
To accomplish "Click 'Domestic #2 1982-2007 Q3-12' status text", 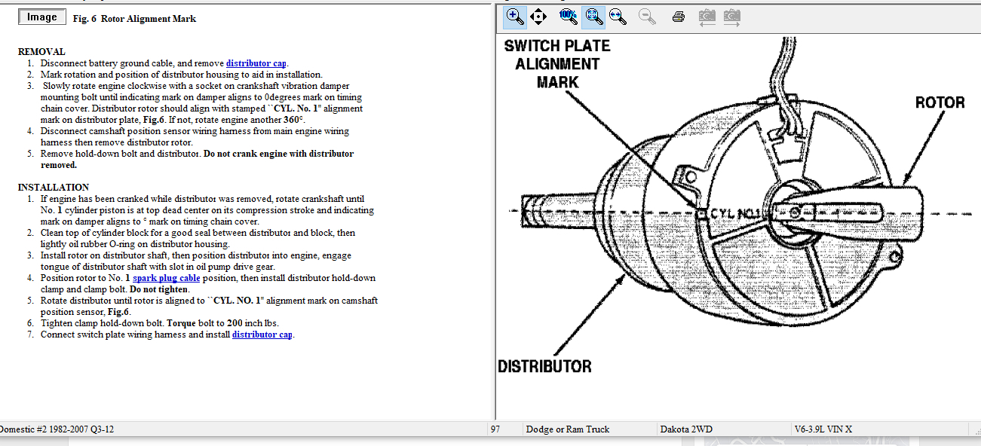I will [57, 429].
